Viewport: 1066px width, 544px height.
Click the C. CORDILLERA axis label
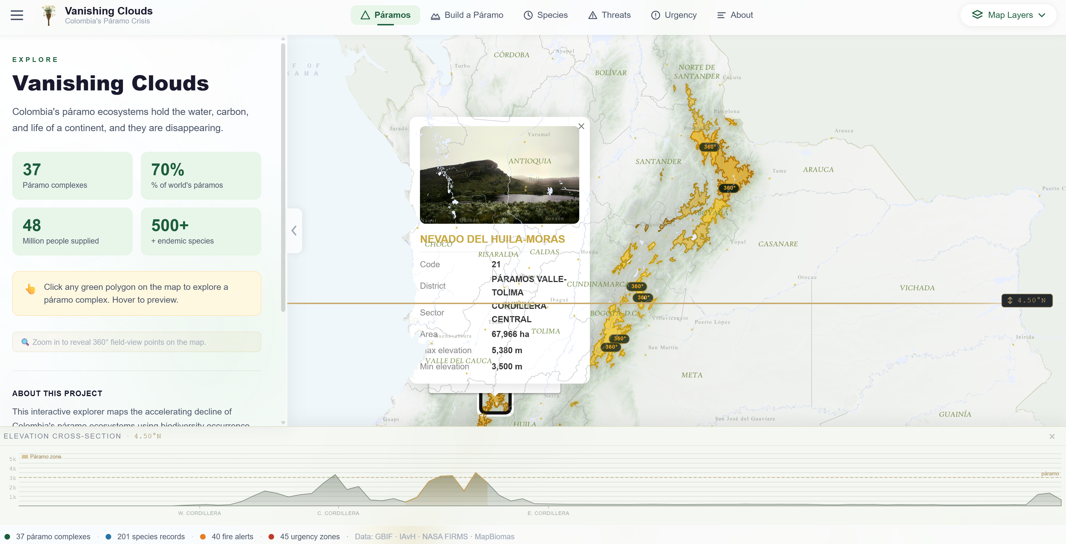[x=338, y=513]
